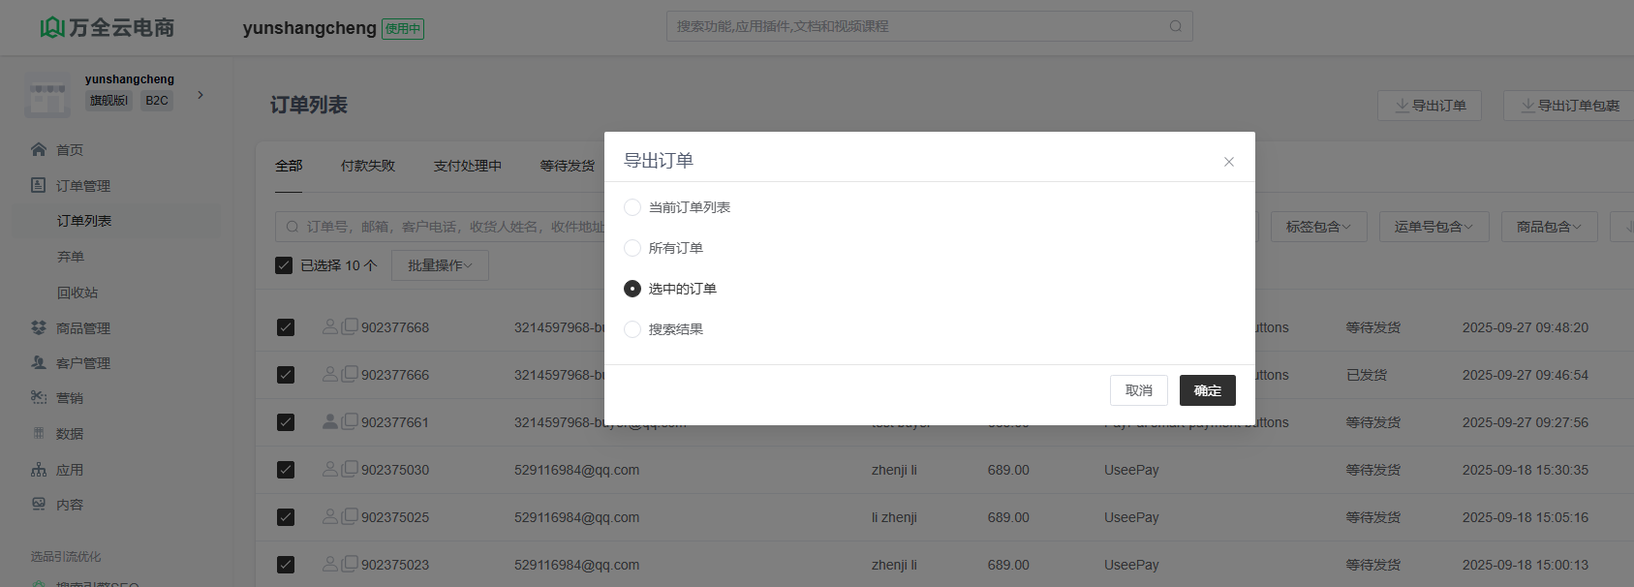The width and height of the screenshot is (1634, 587).
Task: Expand the 标签包含 filter dropdown
Action: (x=1317, y=227)
